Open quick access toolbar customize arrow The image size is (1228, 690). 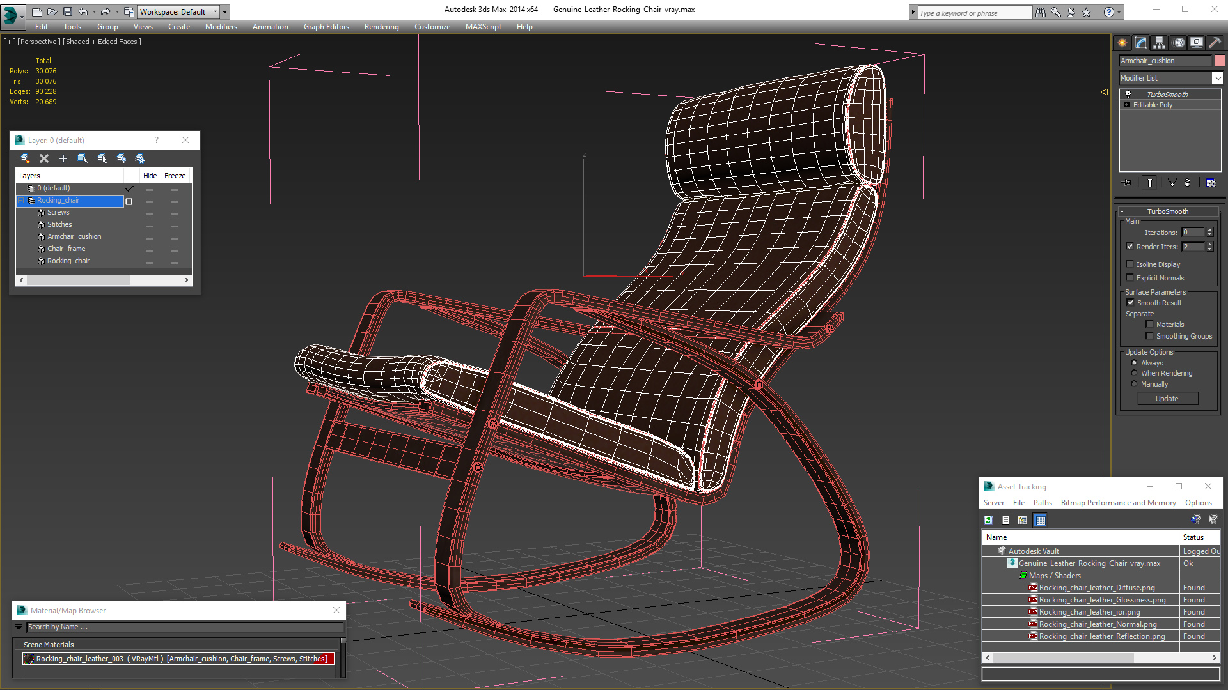[x=225, y=11]
